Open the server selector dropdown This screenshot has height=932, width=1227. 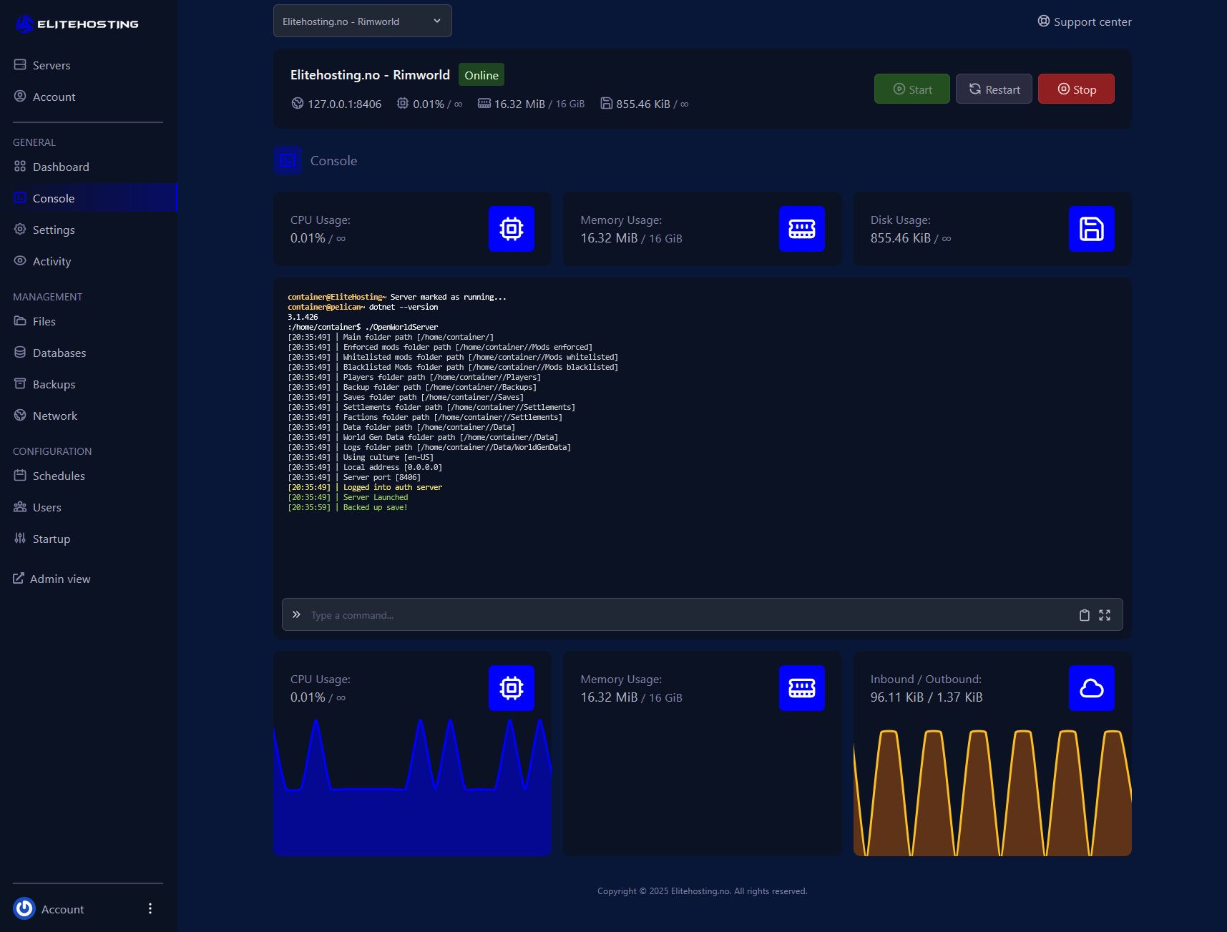point(362,21)
